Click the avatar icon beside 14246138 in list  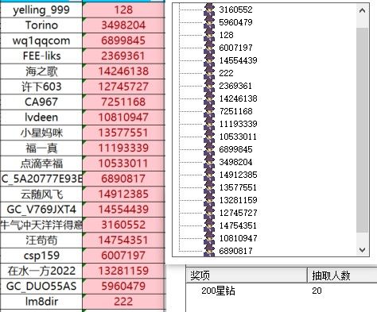(x=209, y=98)
